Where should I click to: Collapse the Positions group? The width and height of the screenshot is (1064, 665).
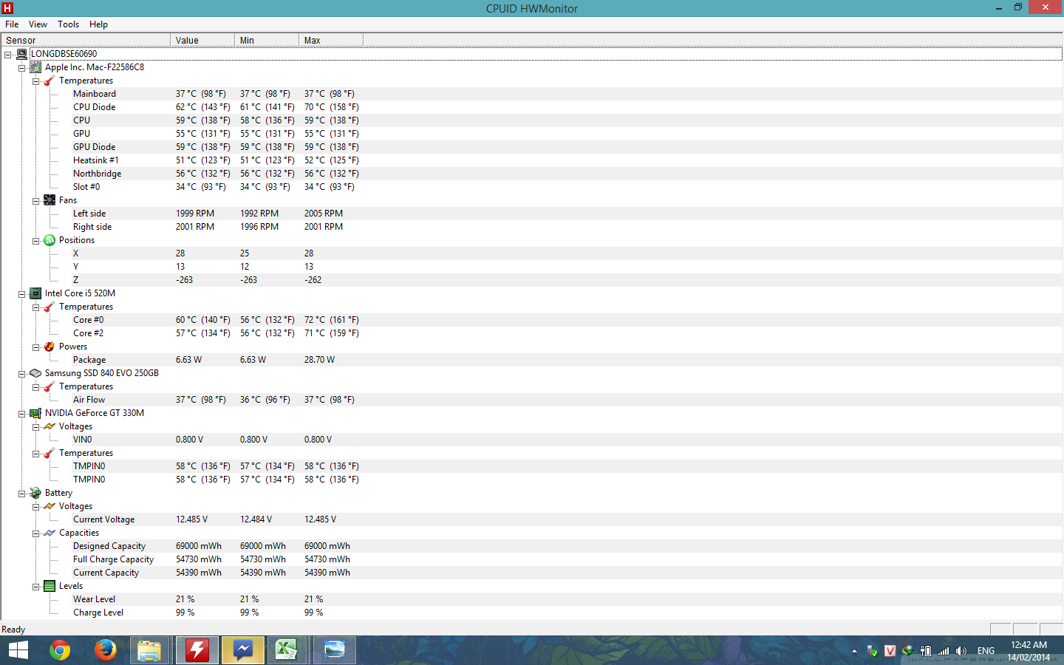[35, 241]
